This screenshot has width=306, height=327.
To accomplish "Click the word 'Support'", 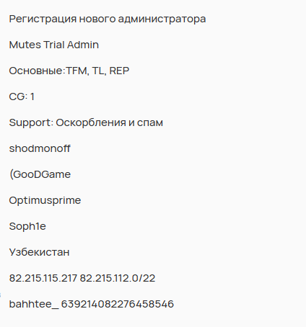I will pyautogui.click(x=30, y=122).
